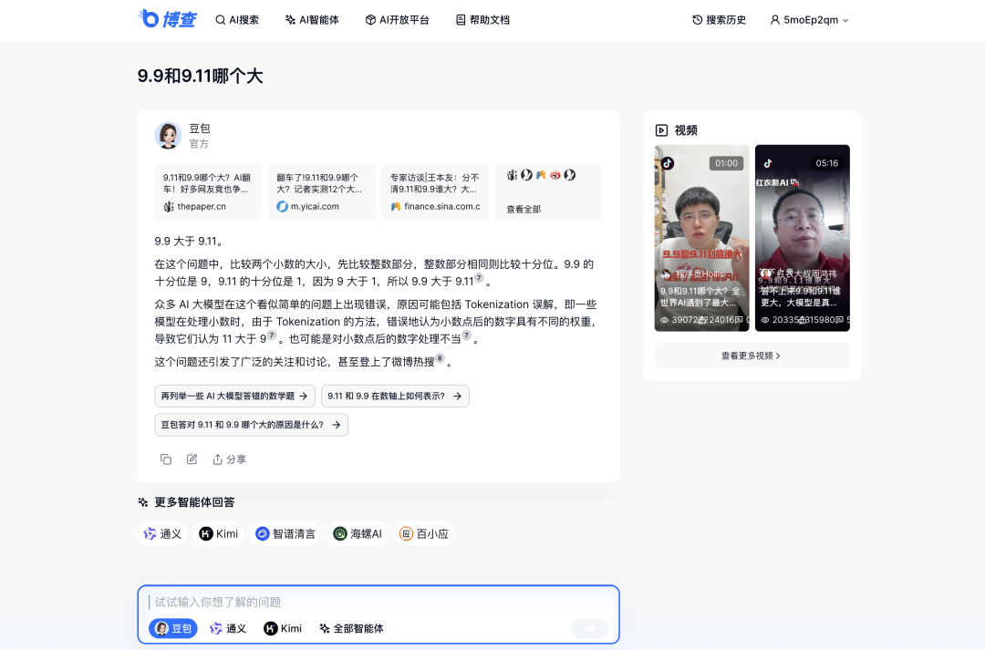The height and width of the screenshot is (650, 985).
Task: Click TikTok icon on the 01:00 video
Action: point(667,163)
